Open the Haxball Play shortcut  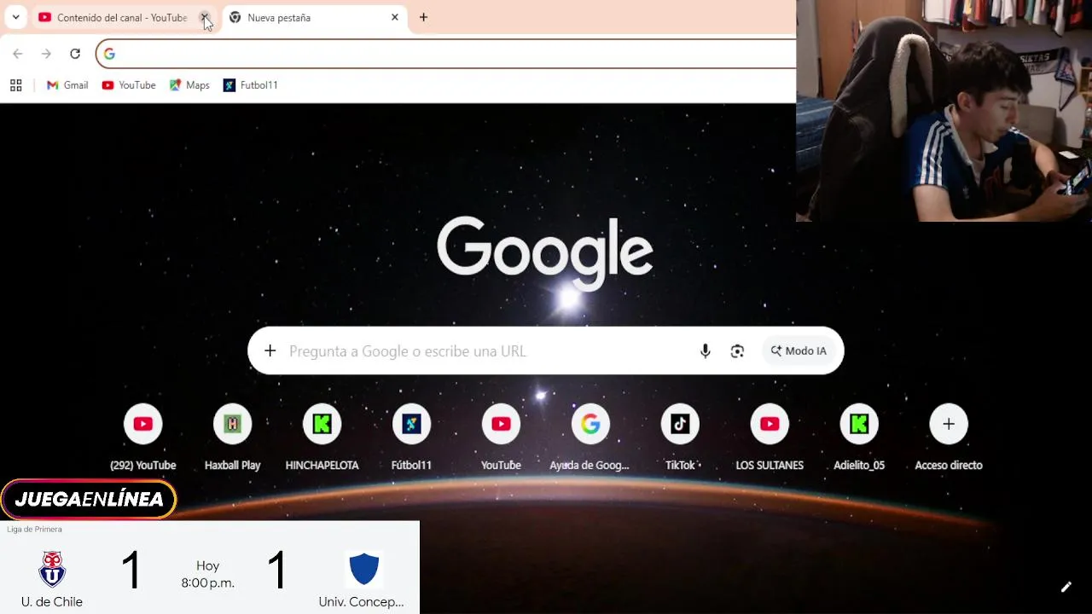(233, 437)
